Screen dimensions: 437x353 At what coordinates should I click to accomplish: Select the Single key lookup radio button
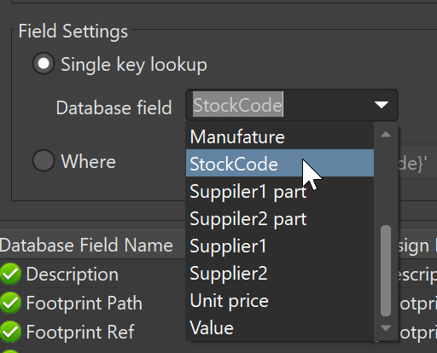coord(44,63)
